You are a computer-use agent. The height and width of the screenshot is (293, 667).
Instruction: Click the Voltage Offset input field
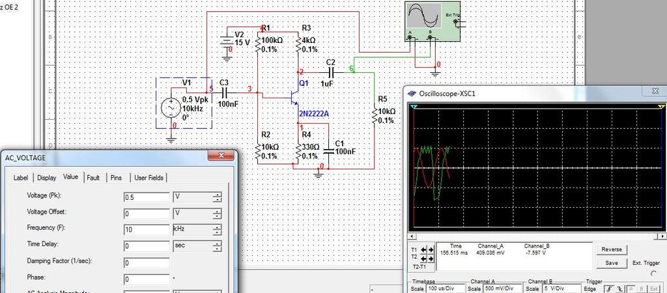[x=147, y=214]
